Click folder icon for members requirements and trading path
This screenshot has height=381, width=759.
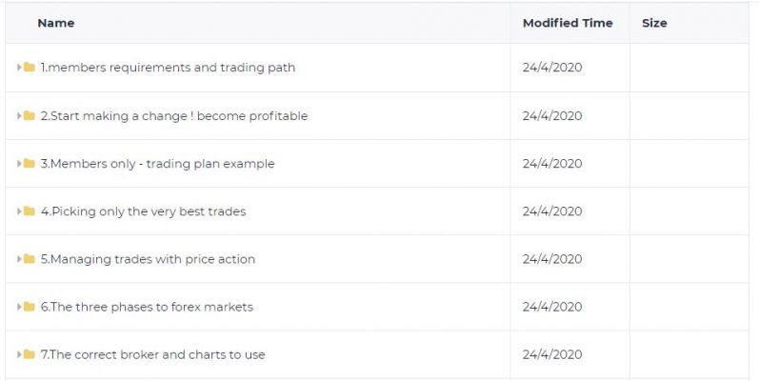[29, 68]
